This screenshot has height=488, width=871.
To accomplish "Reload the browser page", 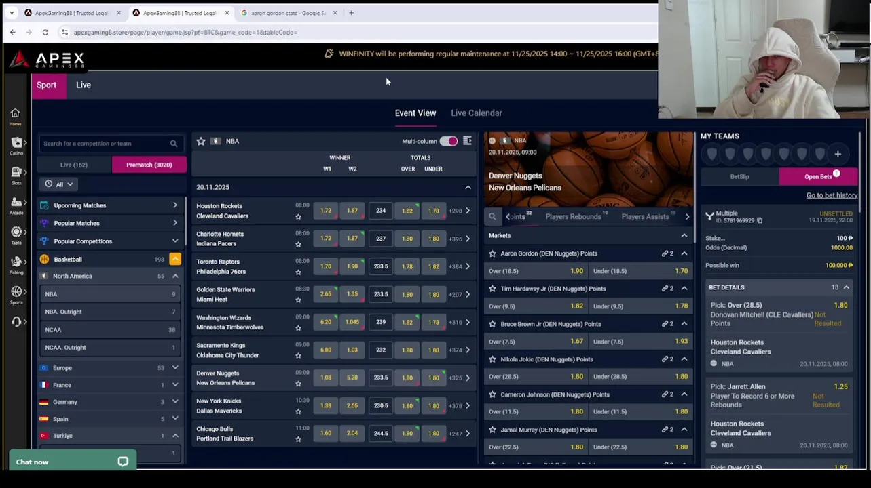I will coord(45,32).
